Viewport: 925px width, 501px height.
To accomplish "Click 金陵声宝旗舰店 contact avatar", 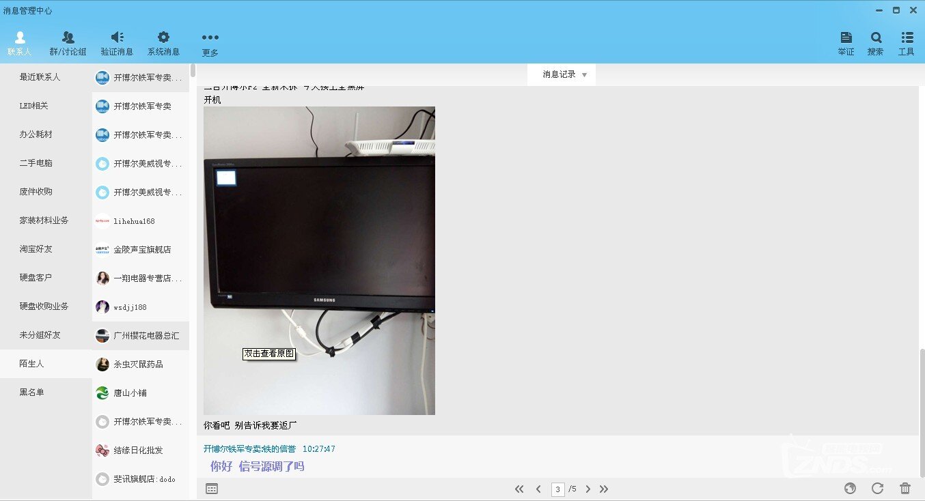I will click(102, 250).
